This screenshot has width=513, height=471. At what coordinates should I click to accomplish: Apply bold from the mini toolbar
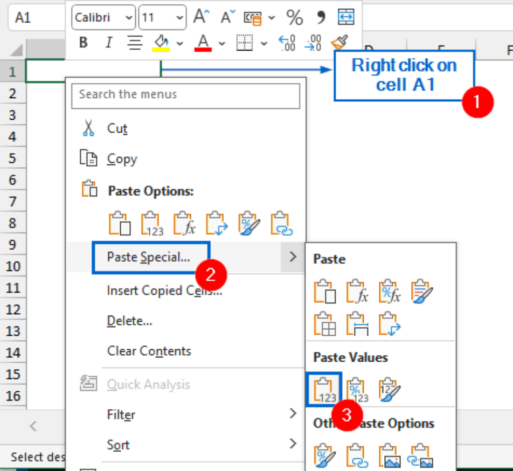point(83,43)
